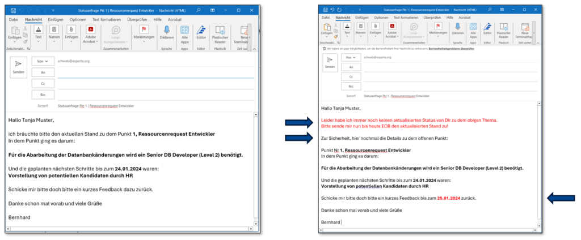Click ribbon display options icon in left window
581x240 pixels.
[x=212, y=10]
